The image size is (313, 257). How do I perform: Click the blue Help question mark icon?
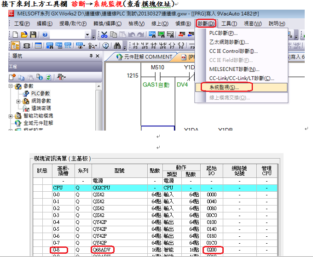45,35
